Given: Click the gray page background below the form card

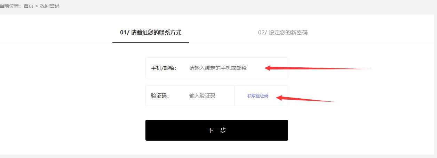Looking at the screenshot, I should (218, 156).
